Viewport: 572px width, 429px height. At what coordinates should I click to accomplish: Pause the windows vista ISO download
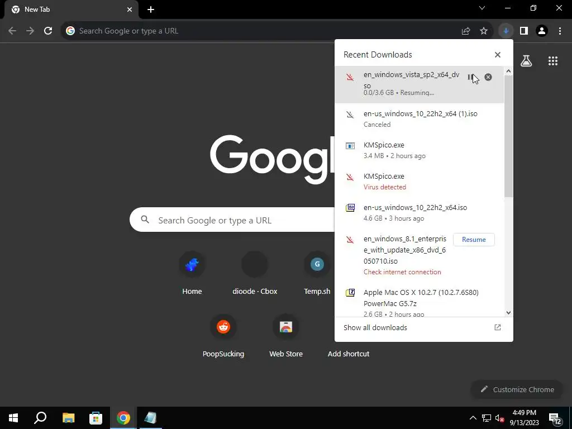[x=470, y=77]
